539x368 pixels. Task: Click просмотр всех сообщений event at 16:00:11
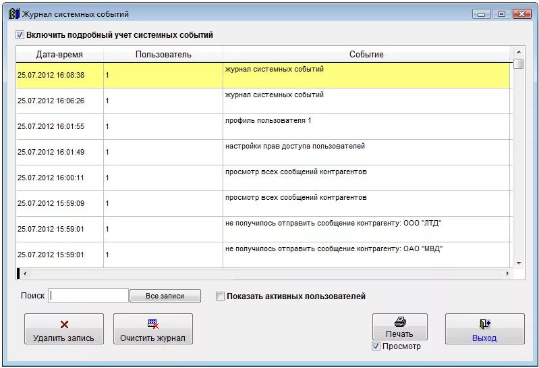[296, 172]
